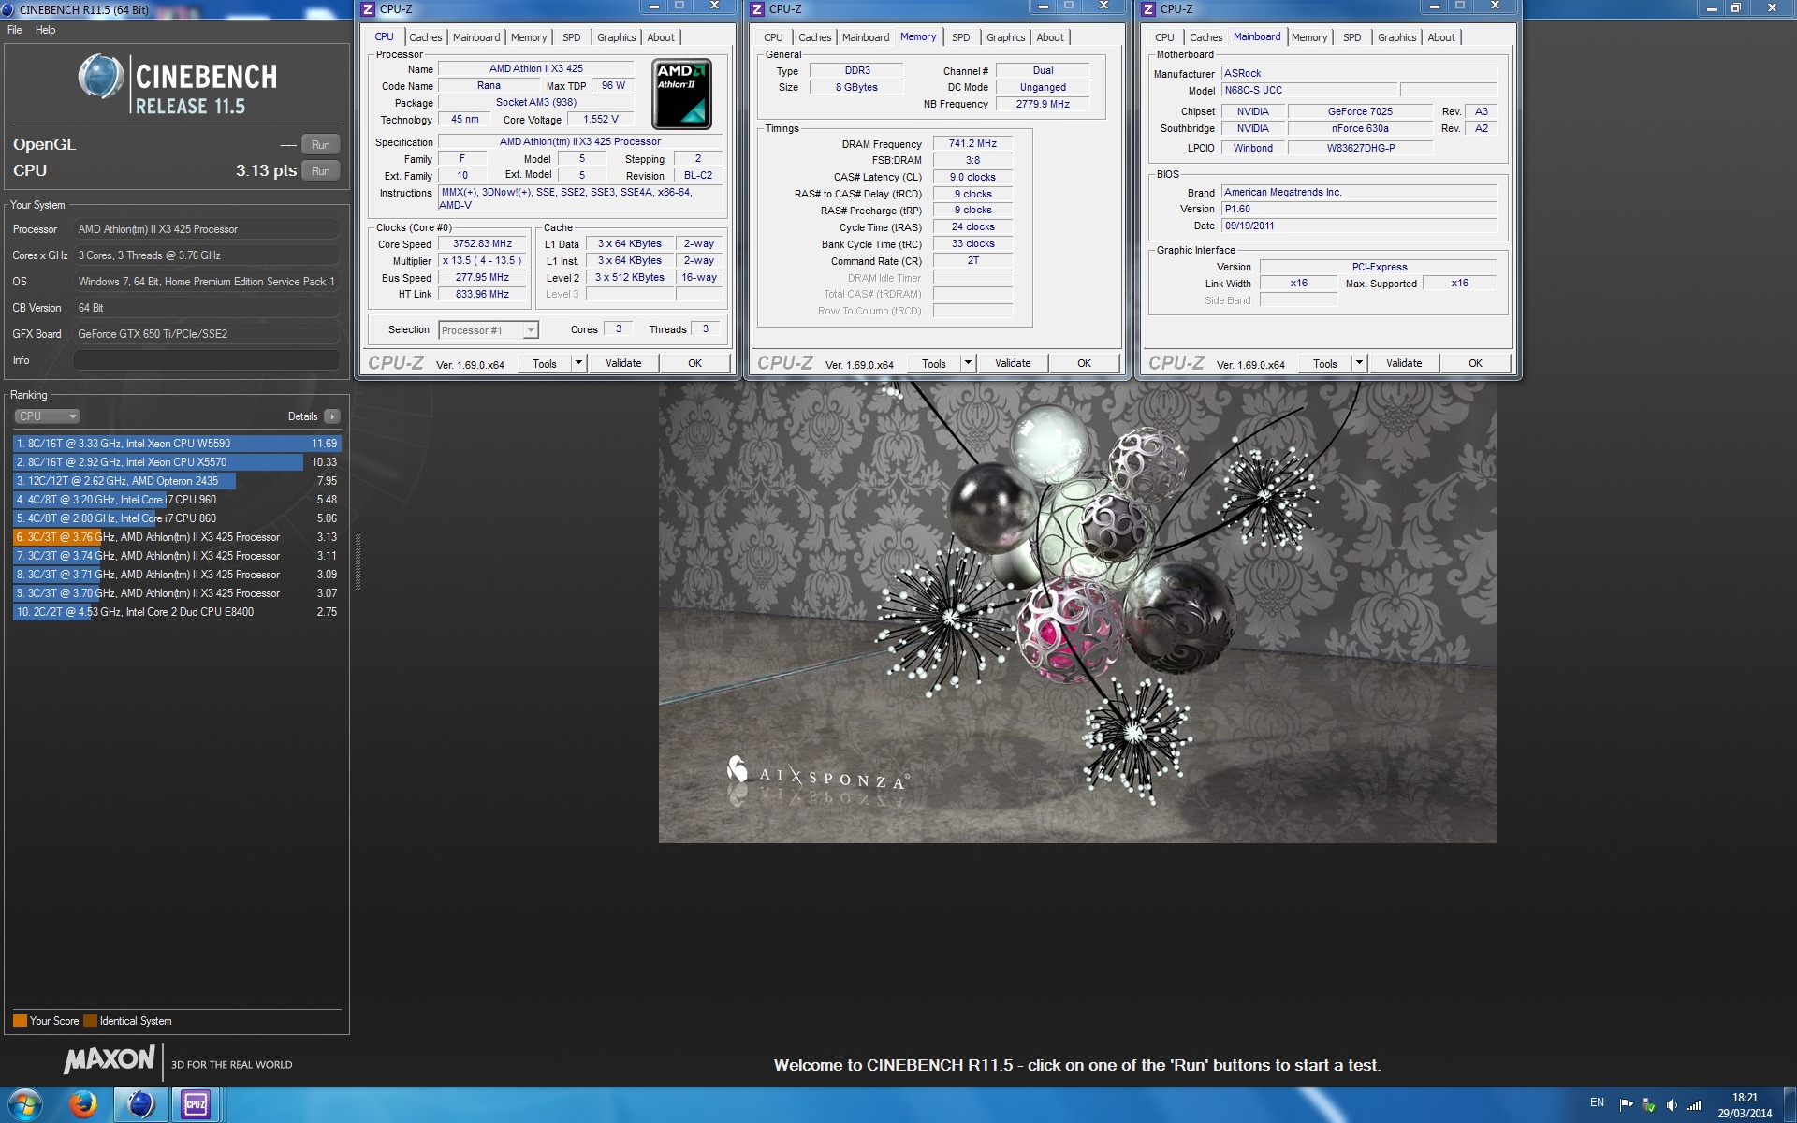Image resolution: width=1797 pixels, height=1123 pixels.
Task: Click the volume speaker tray icon
Action: [1671, 1105]
